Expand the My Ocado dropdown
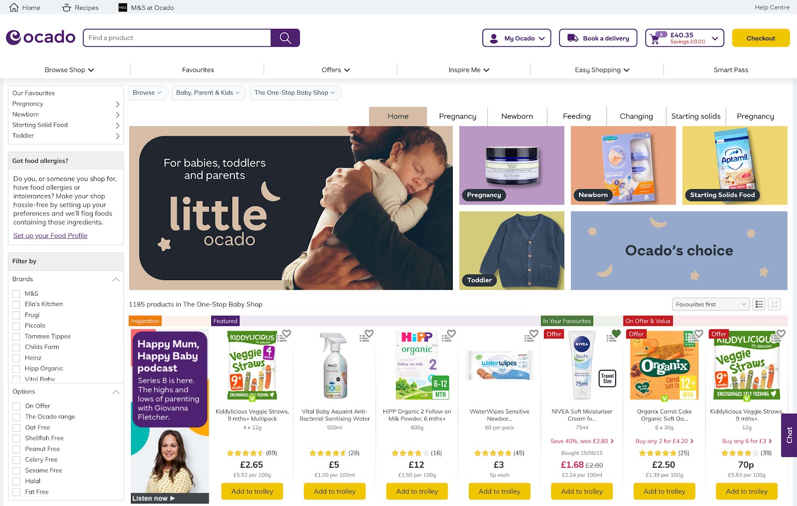Screen dimensions: 797x506 [517, 38]
